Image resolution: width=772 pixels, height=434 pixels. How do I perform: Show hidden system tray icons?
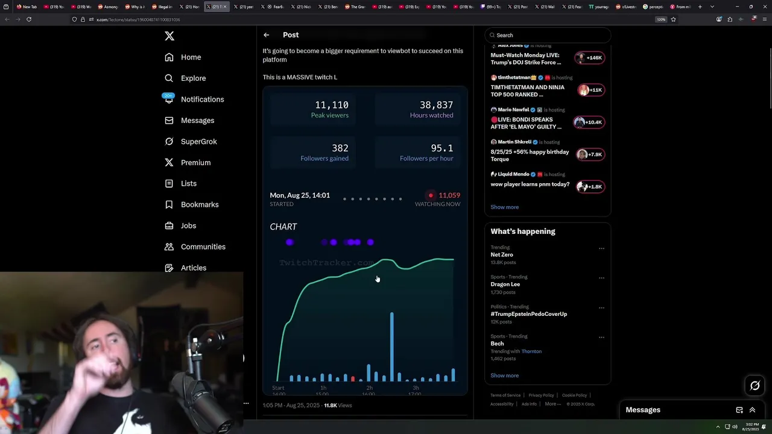pyautogui.click(x=718, y=427)
